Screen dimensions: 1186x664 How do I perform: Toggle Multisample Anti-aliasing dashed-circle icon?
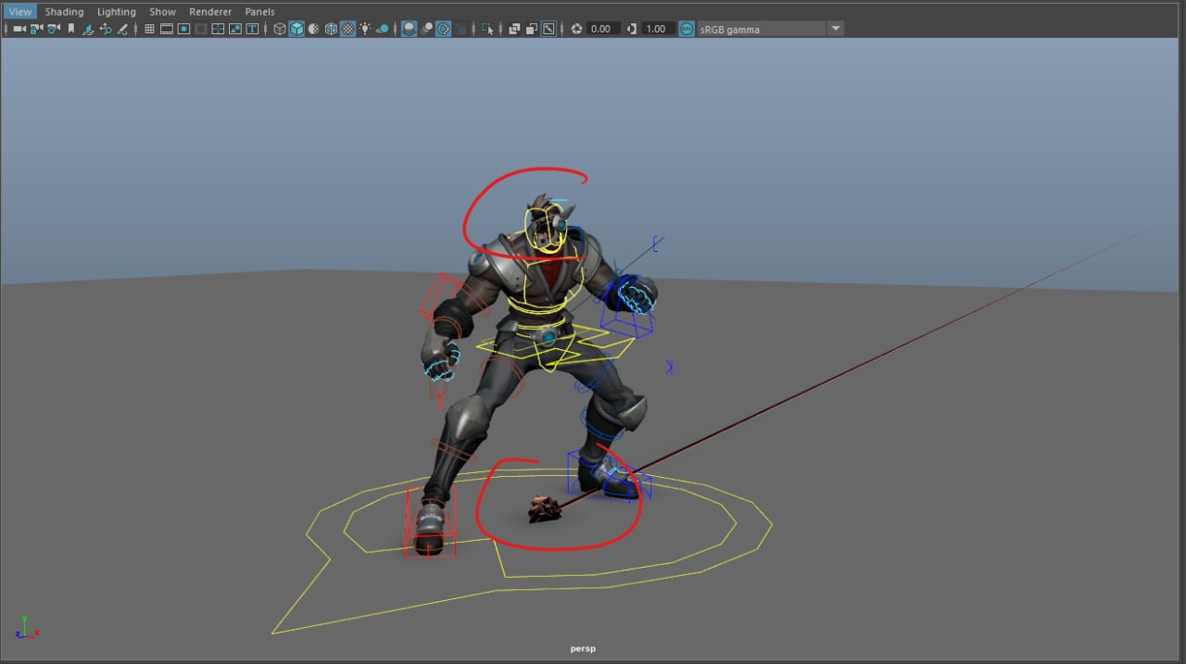[x=443, y=29]
